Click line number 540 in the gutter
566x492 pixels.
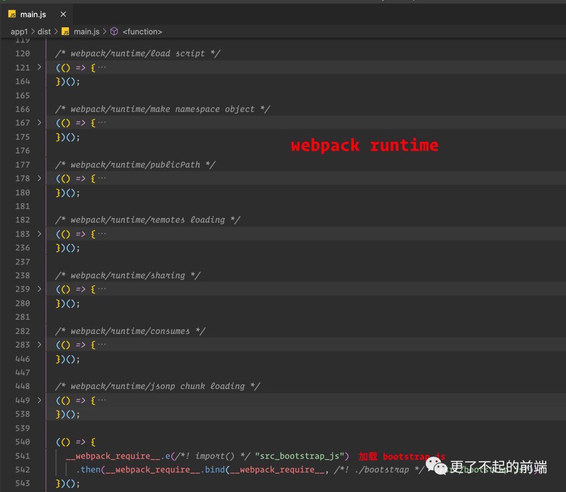click(23, 442)
